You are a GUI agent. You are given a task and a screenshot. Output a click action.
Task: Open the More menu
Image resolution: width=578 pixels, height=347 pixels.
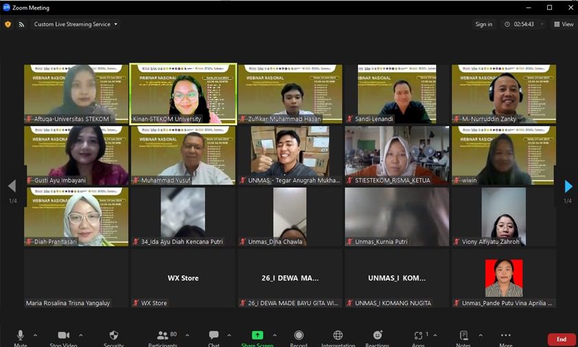coord(506,335)
